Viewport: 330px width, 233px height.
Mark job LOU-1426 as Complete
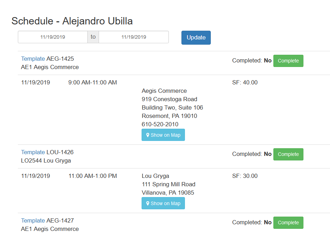[288, 154]
